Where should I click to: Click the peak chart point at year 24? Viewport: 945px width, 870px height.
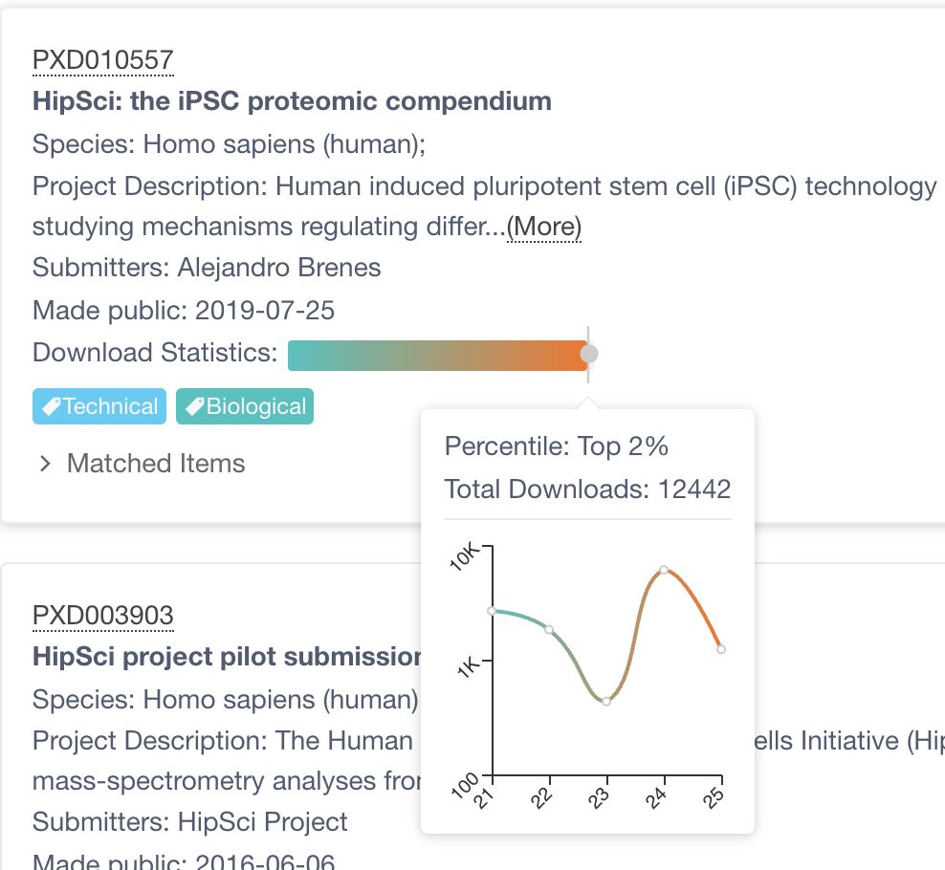[x=664, y=570]
